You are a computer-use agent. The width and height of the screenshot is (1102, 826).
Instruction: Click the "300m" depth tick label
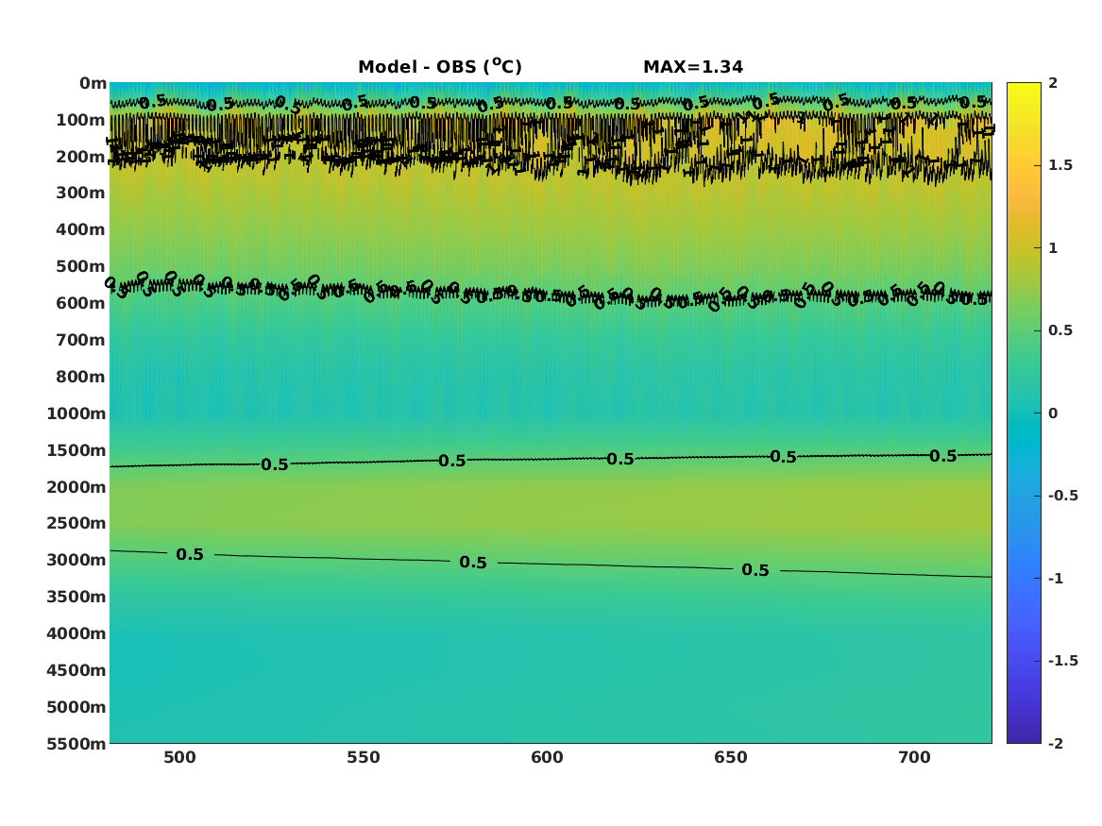(x=81, y=194)
